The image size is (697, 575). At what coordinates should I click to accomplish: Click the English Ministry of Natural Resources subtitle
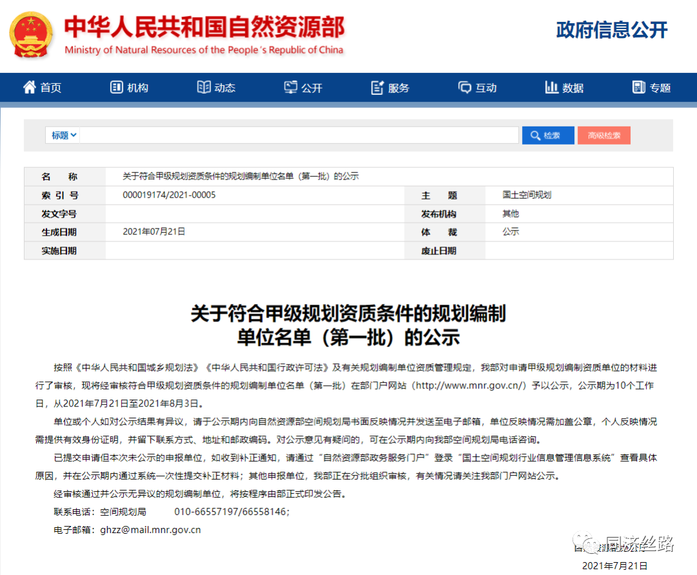point(204,50)
